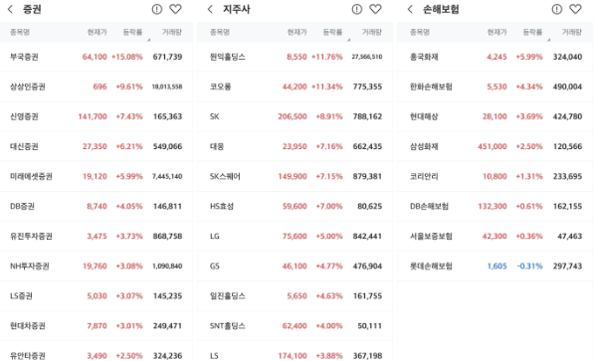This screenshot has width=596, height=361.
Task: Open SK스퀘어 stock row
Action: [295, 177]
